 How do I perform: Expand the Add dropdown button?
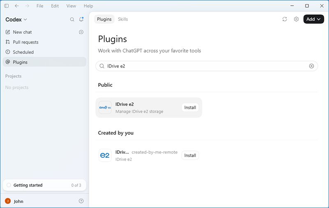(314, 19)
